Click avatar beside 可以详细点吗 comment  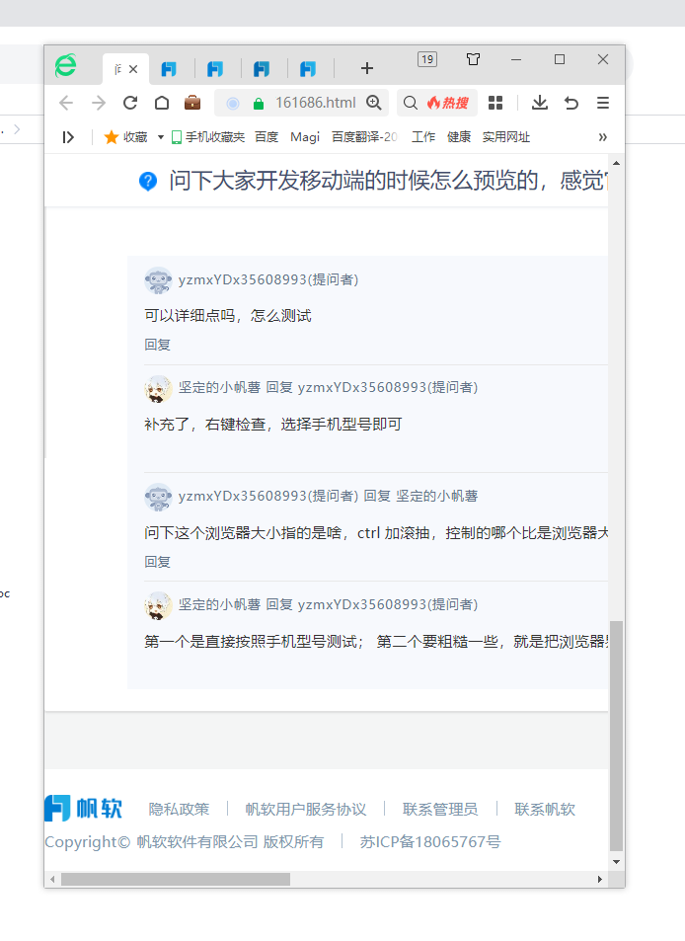tap(158, 280)
